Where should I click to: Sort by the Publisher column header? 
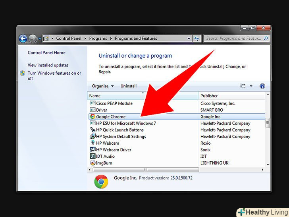pyautogui.click(x=231, y=96)
